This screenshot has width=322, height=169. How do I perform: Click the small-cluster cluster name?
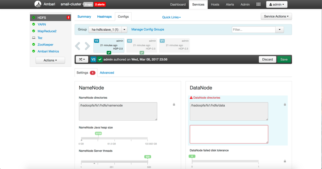71,4
